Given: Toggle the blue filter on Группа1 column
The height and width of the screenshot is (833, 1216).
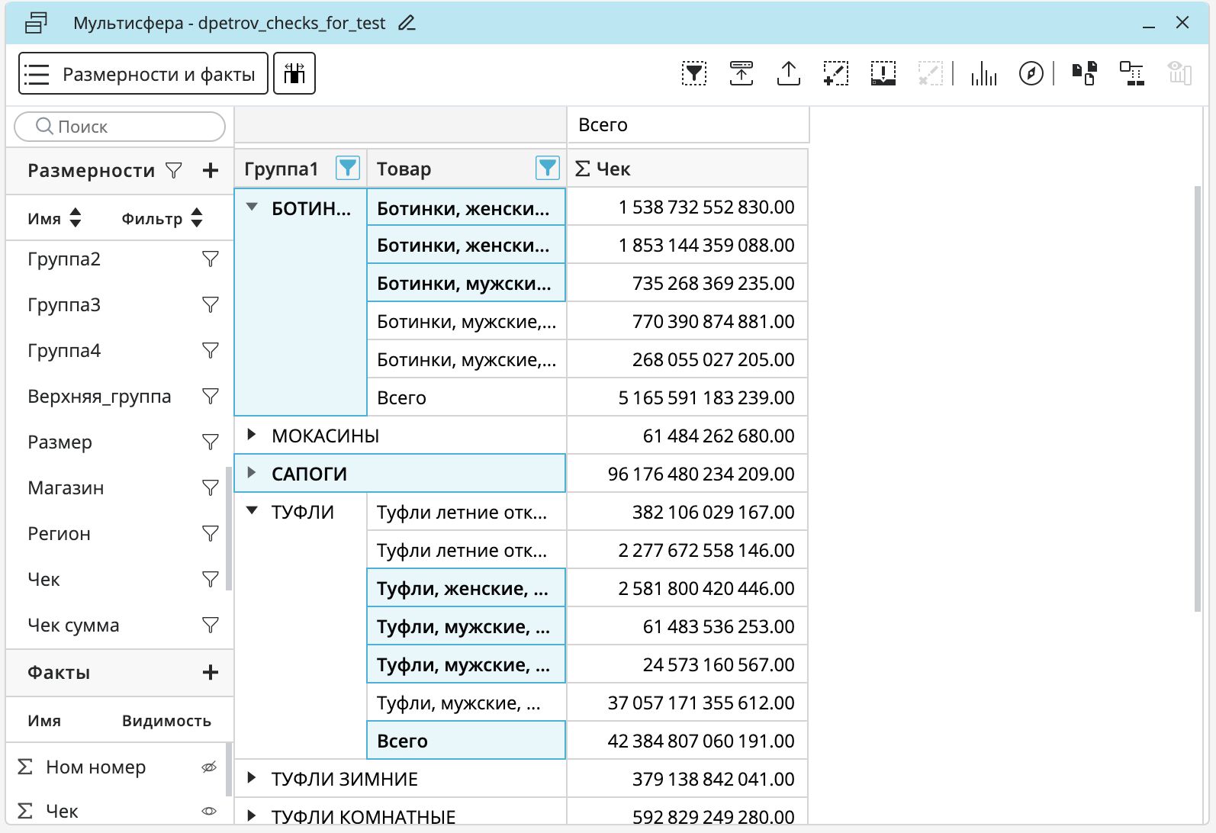Looking at the screenshot, I should (x=348, y=168).
